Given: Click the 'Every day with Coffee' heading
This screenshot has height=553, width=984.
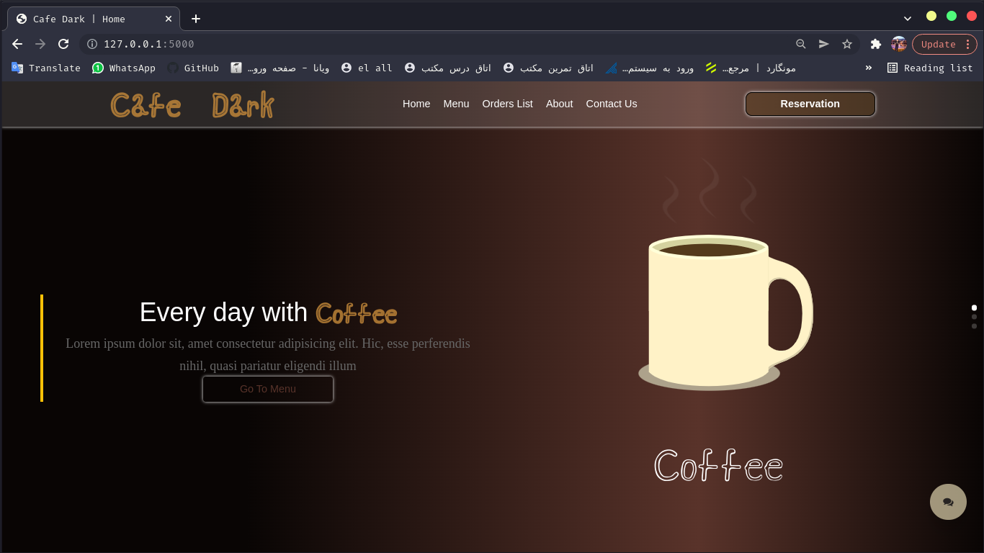Looking at the screenshot, I should 268,313.
